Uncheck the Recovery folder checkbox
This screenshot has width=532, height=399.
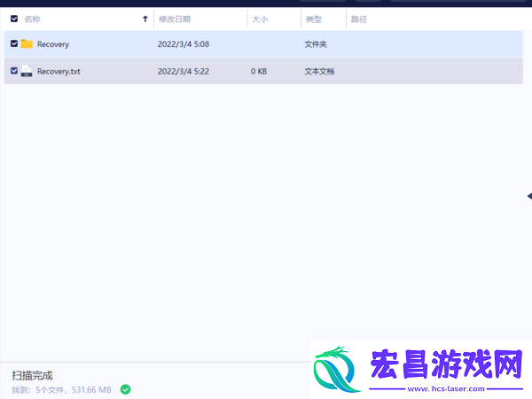14,43
